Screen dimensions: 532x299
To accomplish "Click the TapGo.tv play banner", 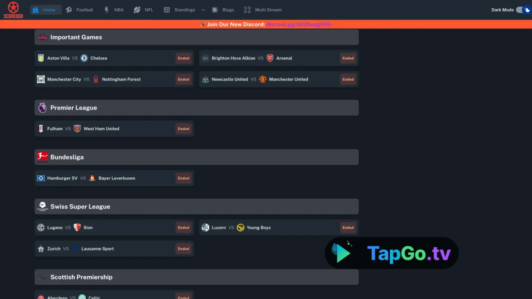I will (391, 253).
